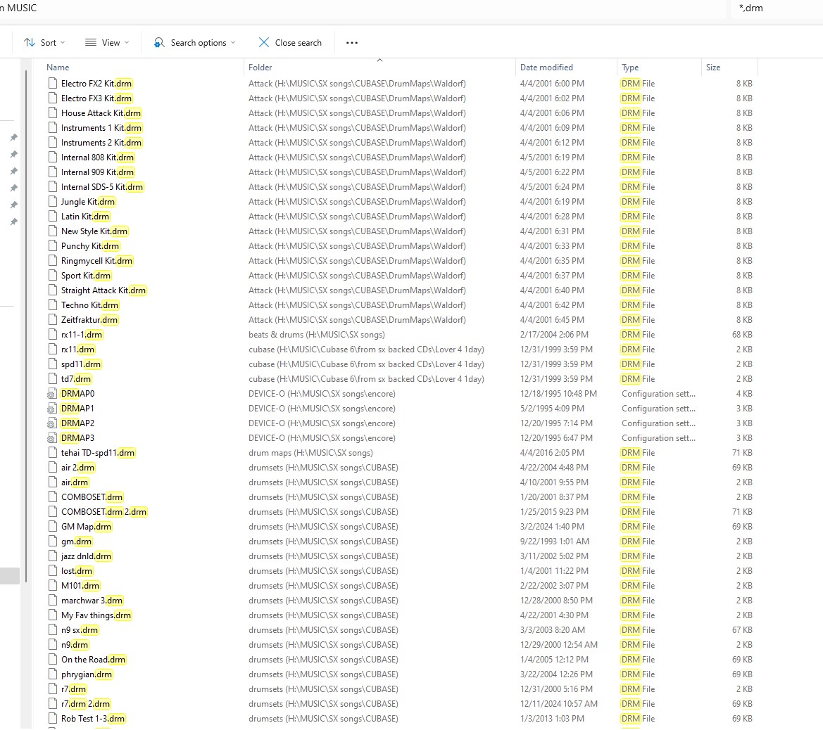The width and height of the screenshot is (823, 730).
Task: Select the file My Fav things.drm
Action: pos(96,615)
